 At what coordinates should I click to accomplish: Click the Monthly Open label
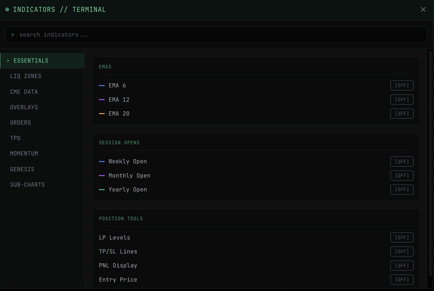(x=129, y=175)
